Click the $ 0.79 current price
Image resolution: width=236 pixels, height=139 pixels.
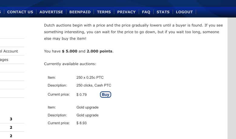point(81,95)
